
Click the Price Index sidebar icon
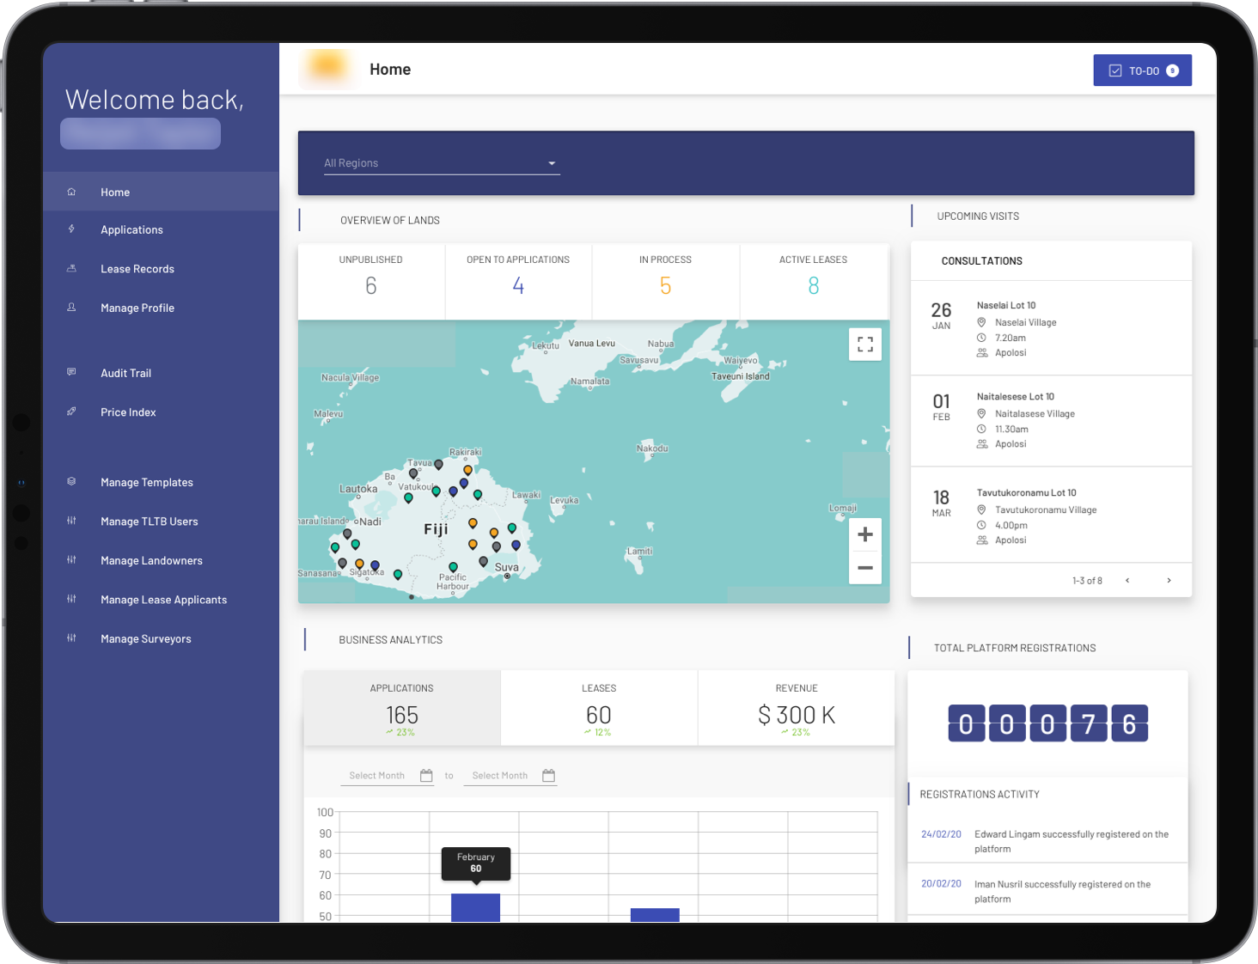point(71,412)
